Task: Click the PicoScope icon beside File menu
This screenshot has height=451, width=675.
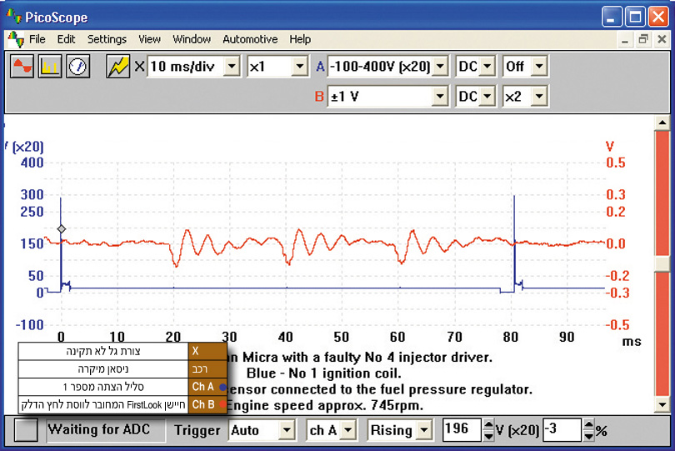Action: pos(16,39)
